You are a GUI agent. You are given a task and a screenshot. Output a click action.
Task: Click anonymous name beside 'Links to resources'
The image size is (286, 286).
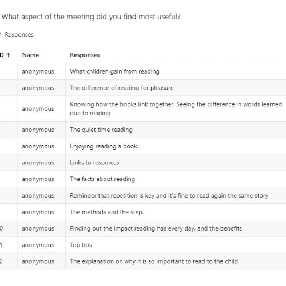tap(38, 163)
